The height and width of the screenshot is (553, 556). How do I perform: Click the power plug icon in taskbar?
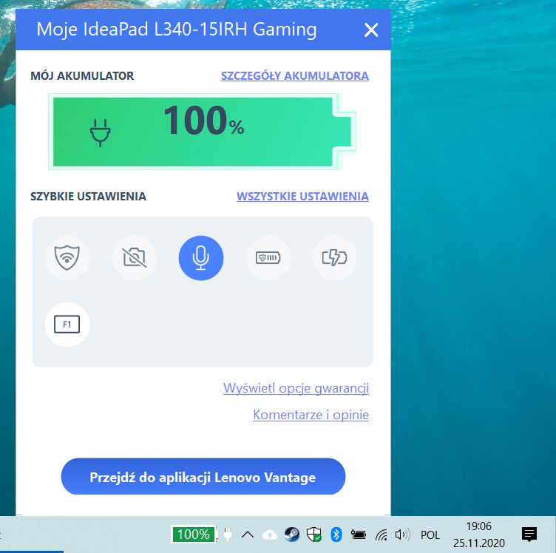[x=228, y=535]
